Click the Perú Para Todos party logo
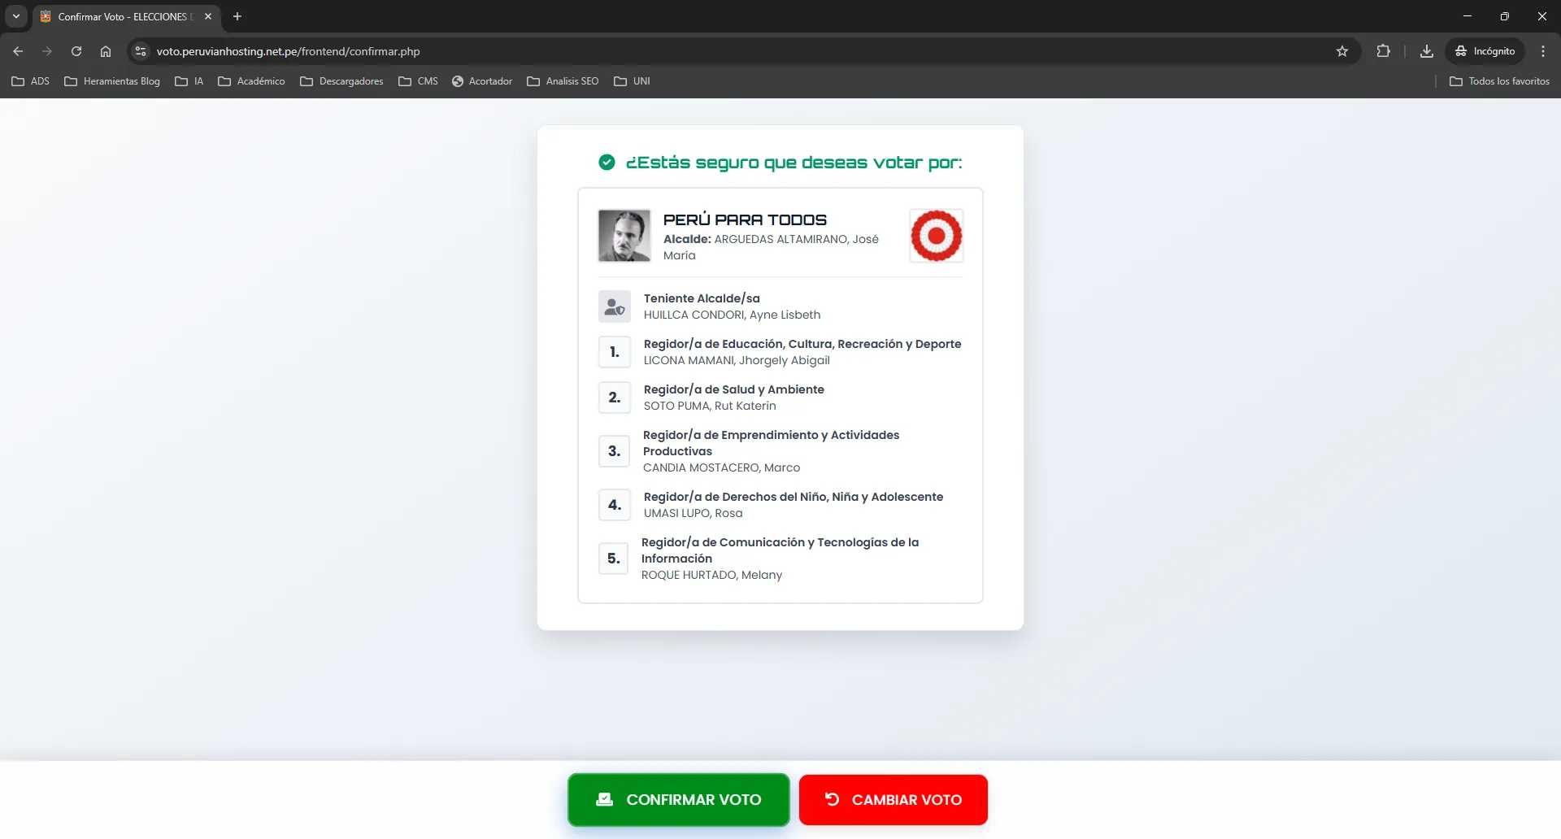Image resolution: width=1561 pixels, height=839 pixels. (936, 236)
